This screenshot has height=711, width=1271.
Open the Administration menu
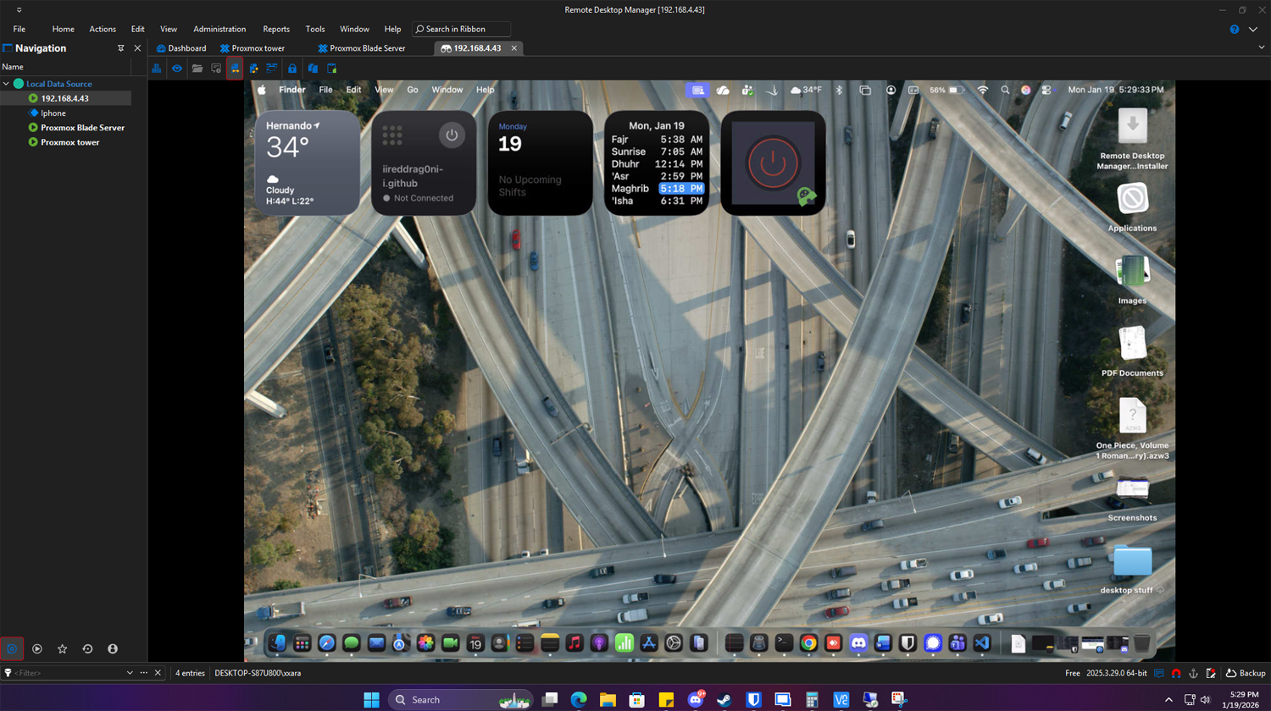(x=219, y=29)
